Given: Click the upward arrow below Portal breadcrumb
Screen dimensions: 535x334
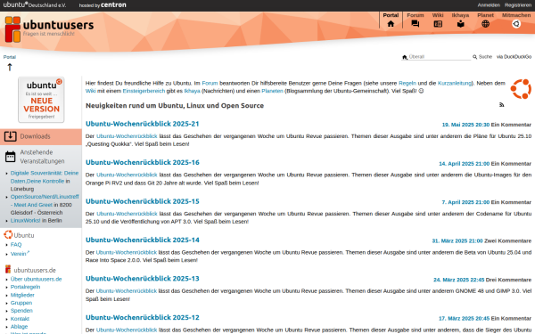Looking at the screenshot, I should (10, 67).
